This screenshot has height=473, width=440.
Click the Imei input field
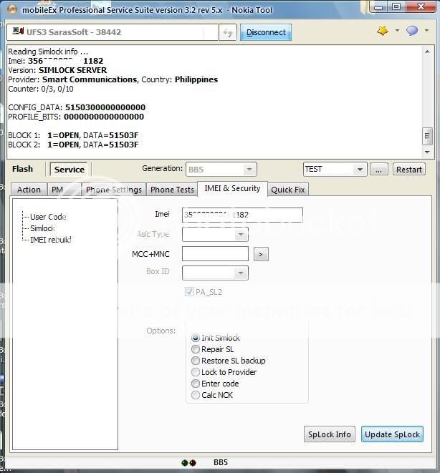click(x=242, y=215)
